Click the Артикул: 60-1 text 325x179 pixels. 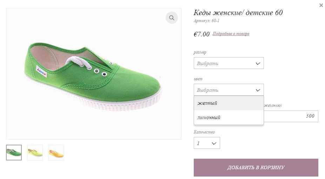pos(206,21)
